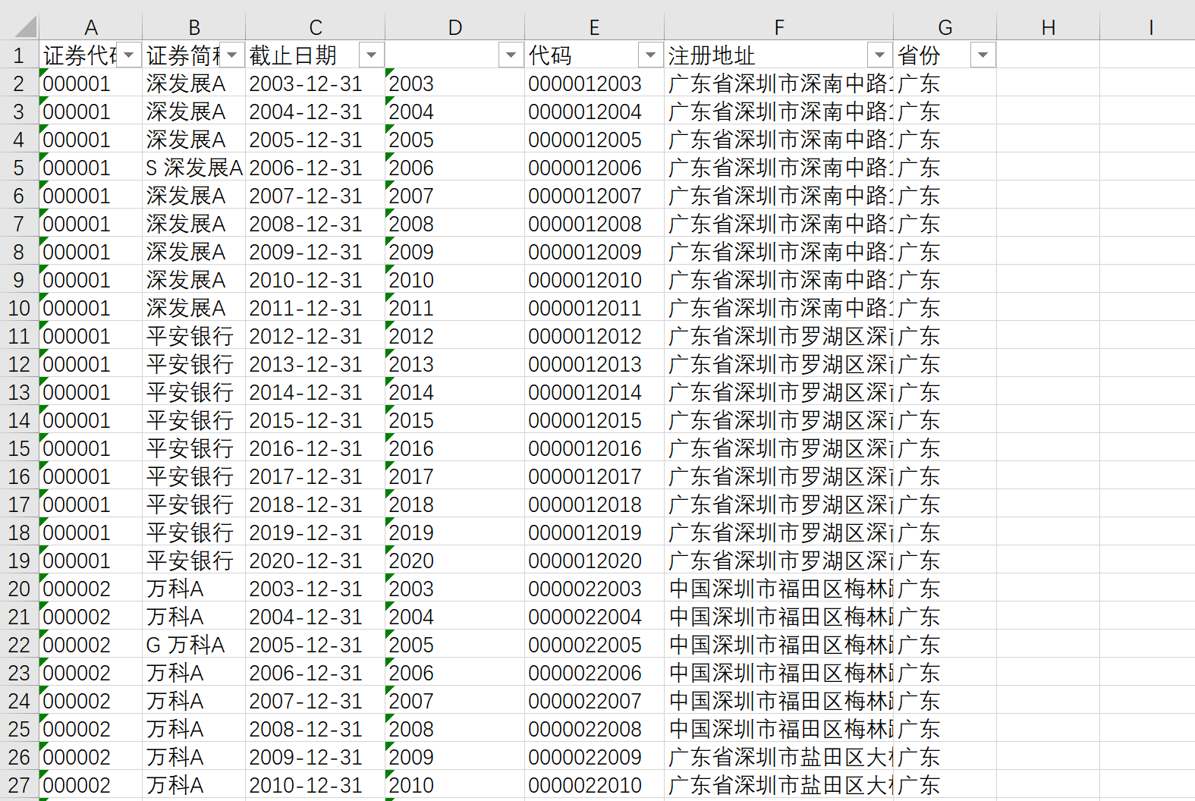Select 深发展A in row 3
This screenshot has height=801, width=1195.
pyautogui.click(x=194, y=112)
